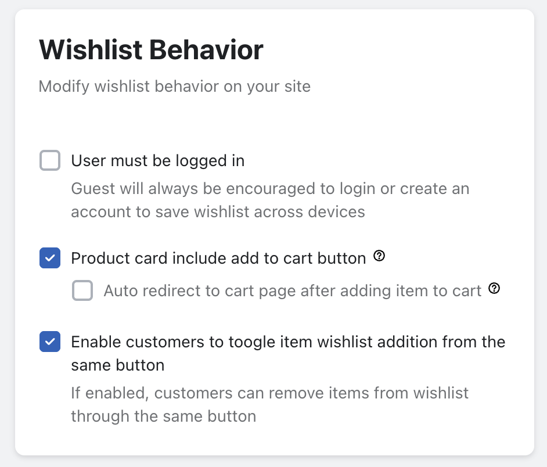Click help icon next to Auto redirect option
Image resolution: width=547 pixels, height=467 pixels.
[494, 288]
